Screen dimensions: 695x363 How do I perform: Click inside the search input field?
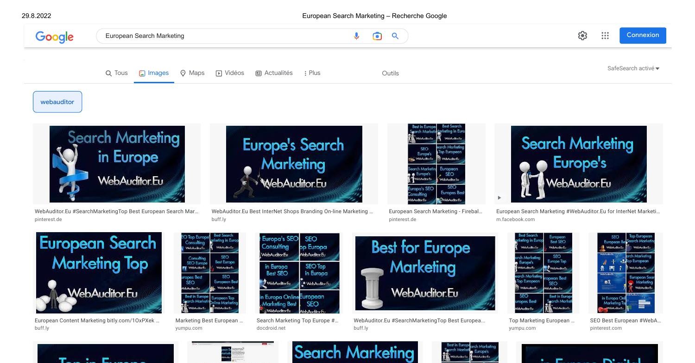coord(208,36)
